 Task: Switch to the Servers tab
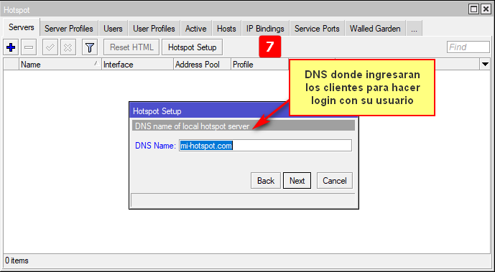point(22,27)
